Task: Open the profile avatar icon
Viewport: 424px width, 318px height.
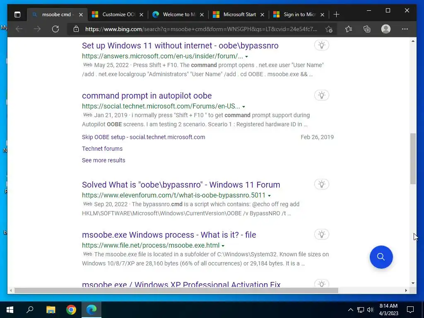Action: tap(386, 29)
